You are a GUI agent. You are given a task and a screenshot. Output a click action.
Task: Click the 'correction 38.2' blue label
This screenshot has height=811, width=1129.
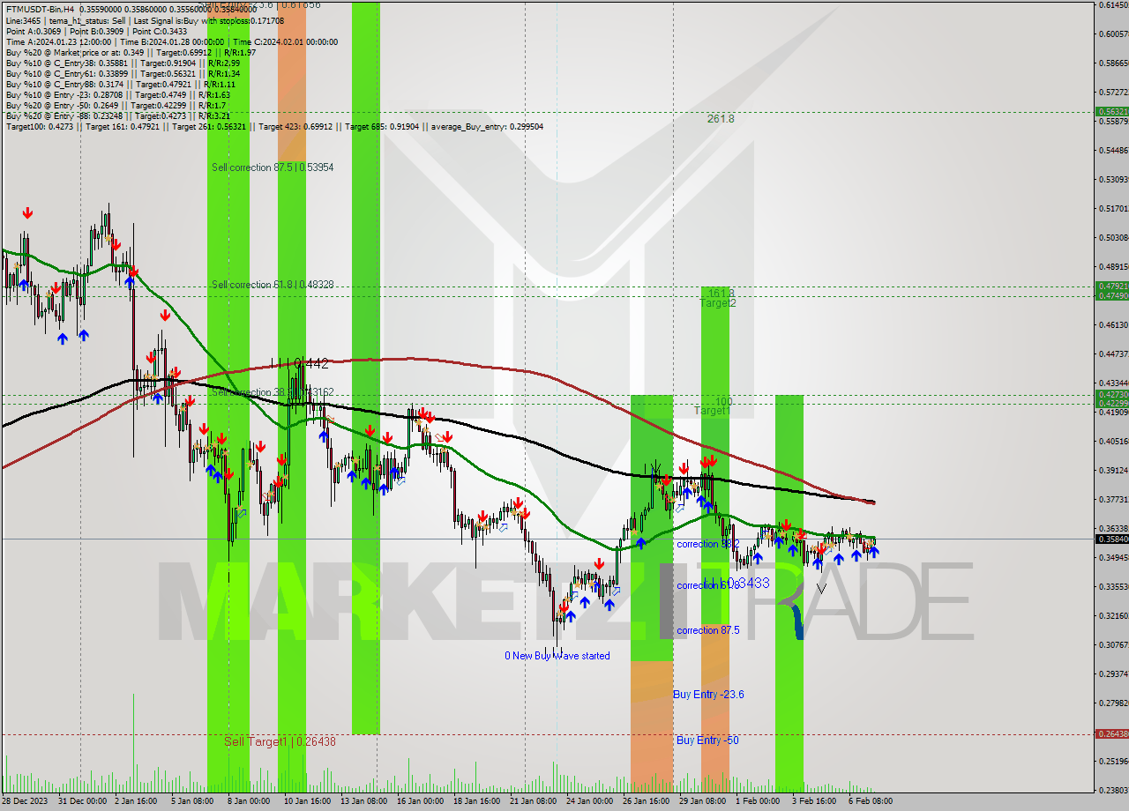click(708, 544)
